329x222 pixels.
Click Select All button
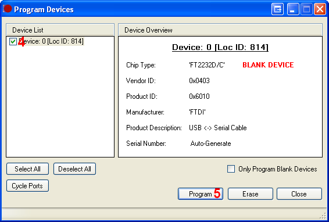[x=27, y=169]
